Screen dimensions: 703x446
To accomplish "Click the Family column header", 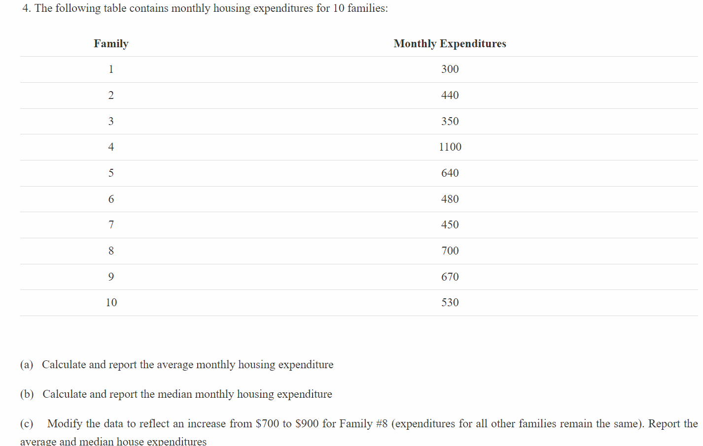I will (x=111, y=44).
